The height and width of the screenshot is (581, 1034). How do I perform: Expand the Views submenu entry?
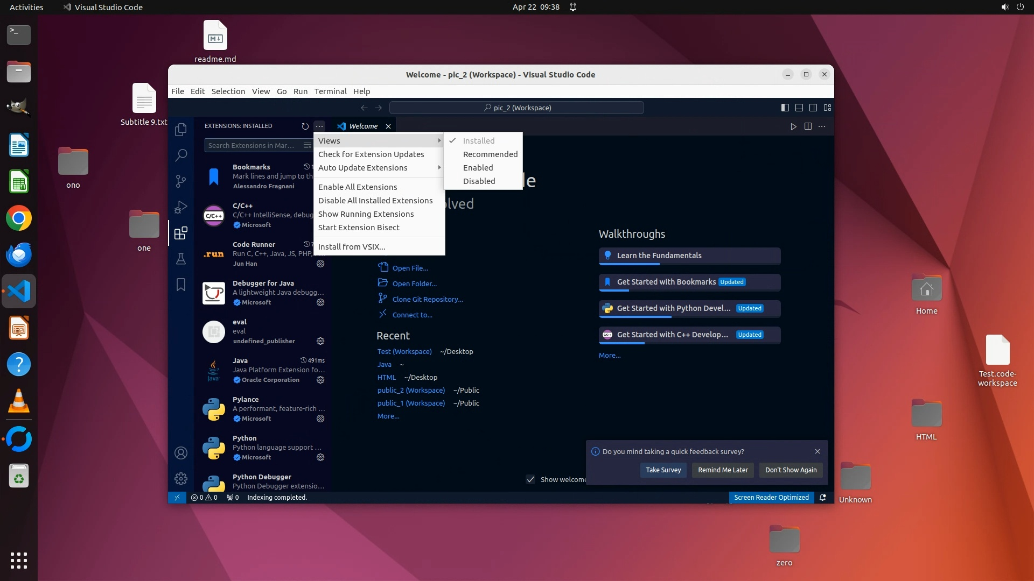(379, 140)
